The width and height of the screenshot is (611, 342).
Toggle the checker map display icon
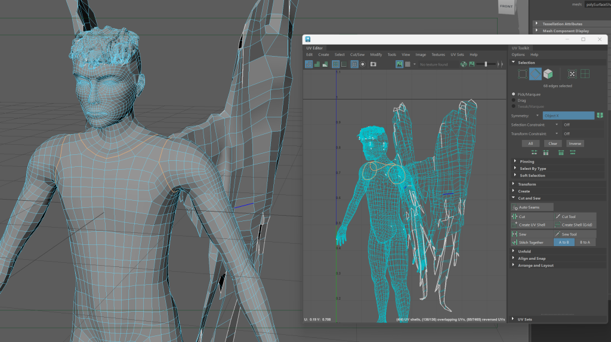(408, 64)
